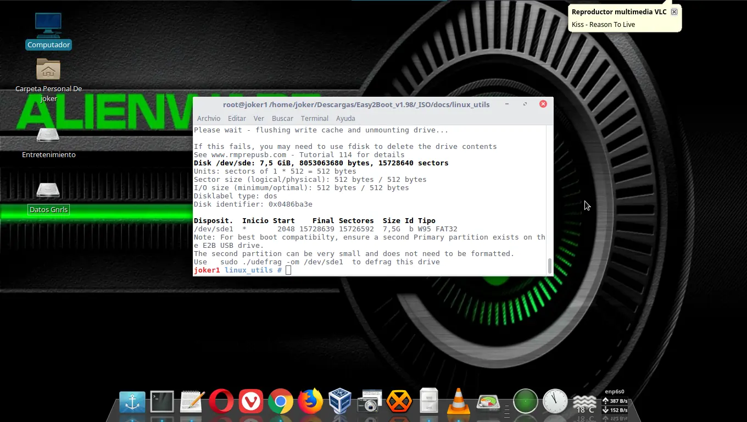Open VirtualBox from the dock
This screenshot has height=422, width=747.
click(340, 401)
